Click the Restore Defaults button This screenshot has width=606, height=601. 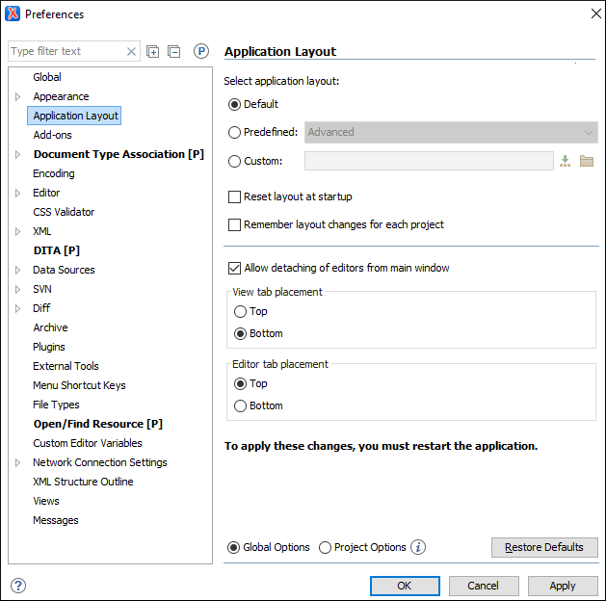point(544,547)
